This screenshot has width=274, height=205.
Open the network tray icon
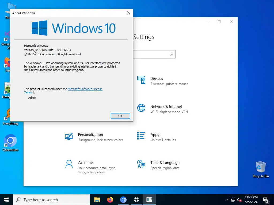click(x=233, y=200)
